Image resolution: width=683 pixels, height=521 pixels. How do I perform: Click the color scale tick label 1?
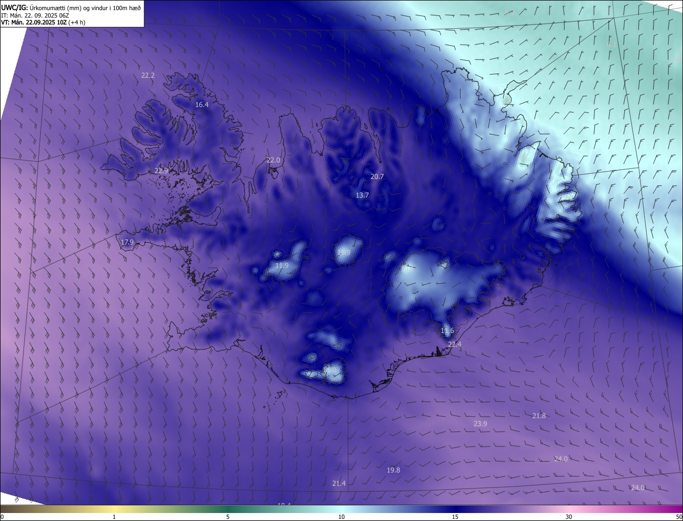[x=114, y=517]
